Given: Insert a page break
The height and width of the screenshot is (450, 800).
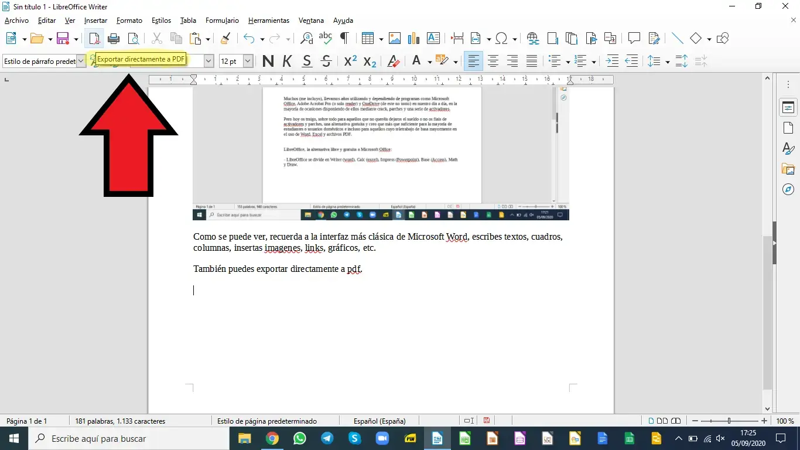Looking at the screenshot, I should [x=457, y=39].
